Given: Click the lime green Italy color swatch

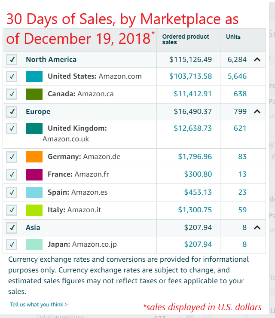Looking at the screenshot, I should [x=34, y=210].
